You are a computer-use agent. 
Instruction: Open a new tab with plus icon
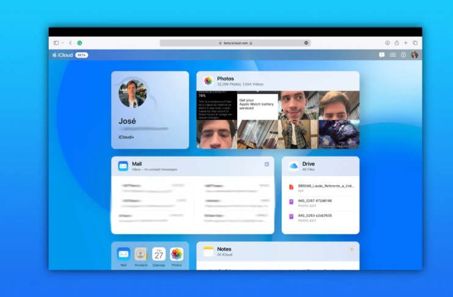click(405, 43)
